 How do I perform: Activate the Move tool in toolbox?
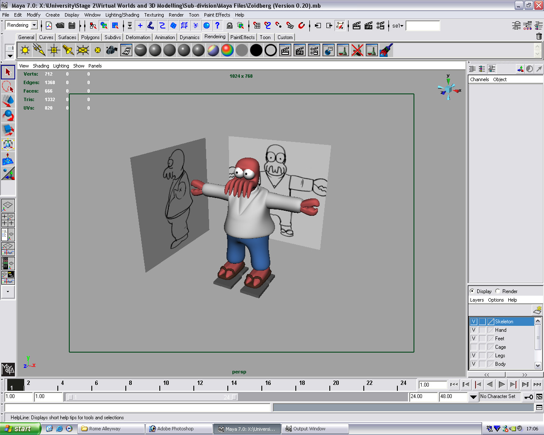(x=8, y=101)
